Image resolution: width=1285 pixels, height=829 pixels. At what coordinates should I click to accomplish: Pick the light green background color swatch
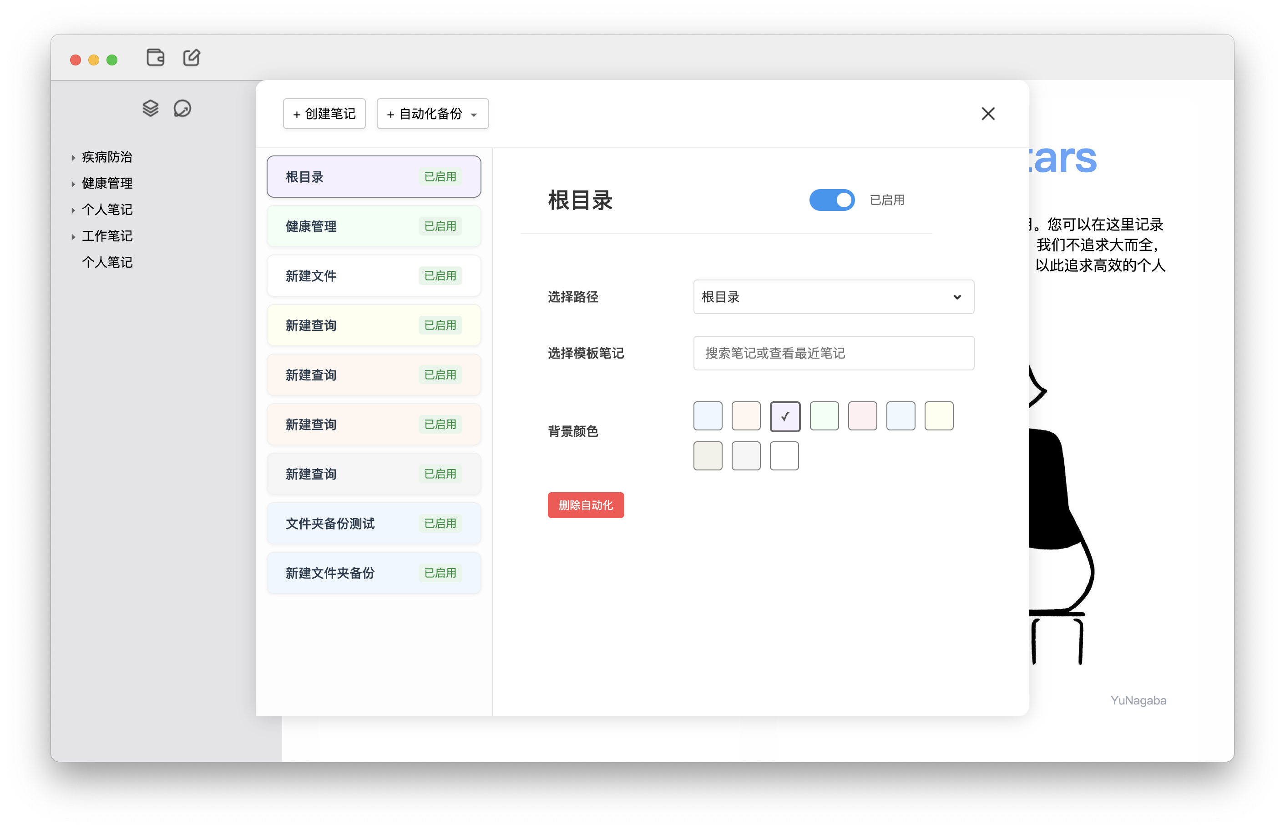[824, 416]
